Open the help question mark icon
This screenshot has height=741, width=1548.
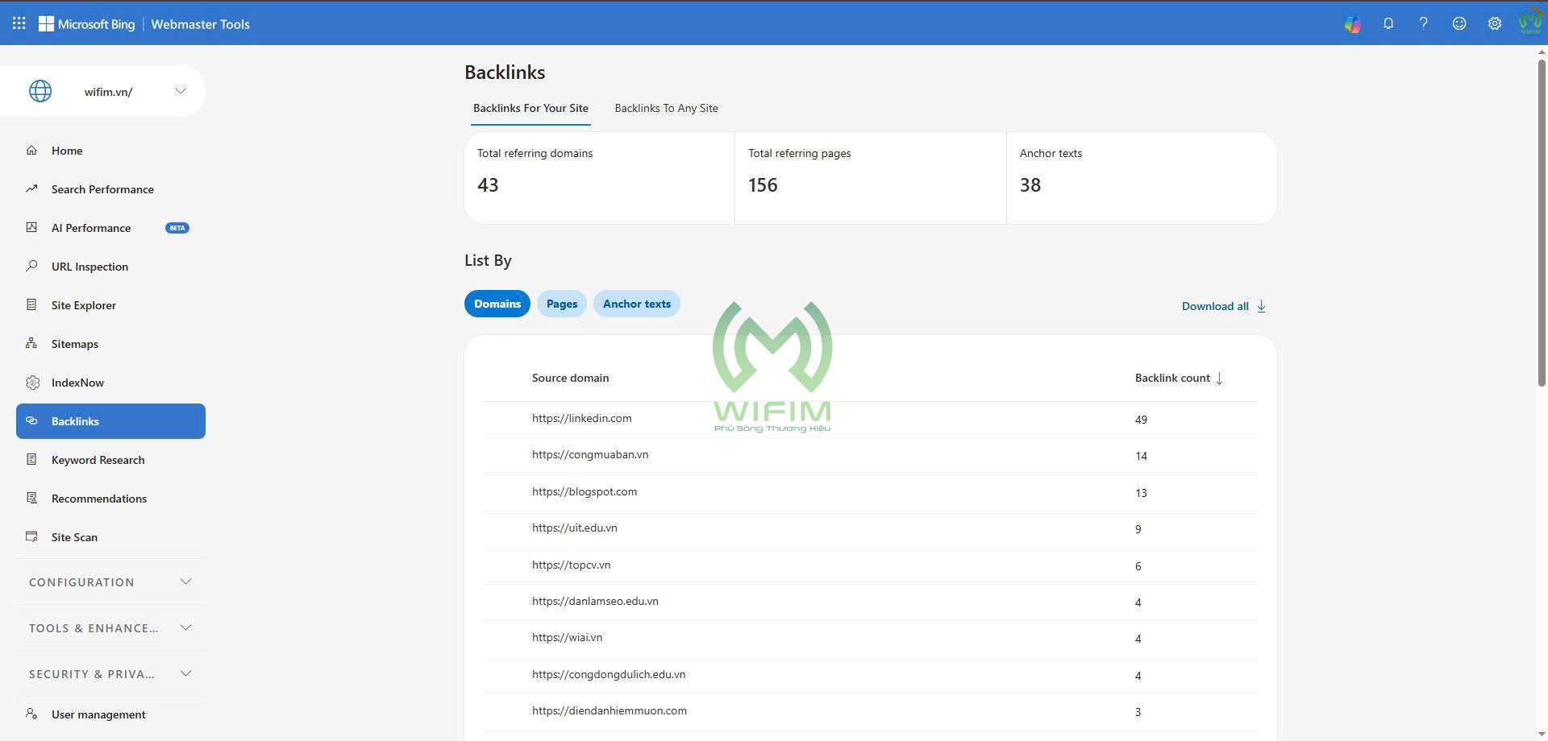pos(1423,23)
